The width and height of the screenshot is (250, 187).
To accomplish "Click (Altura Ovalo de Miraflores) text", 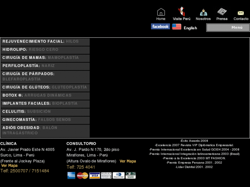I will [91, 161].
